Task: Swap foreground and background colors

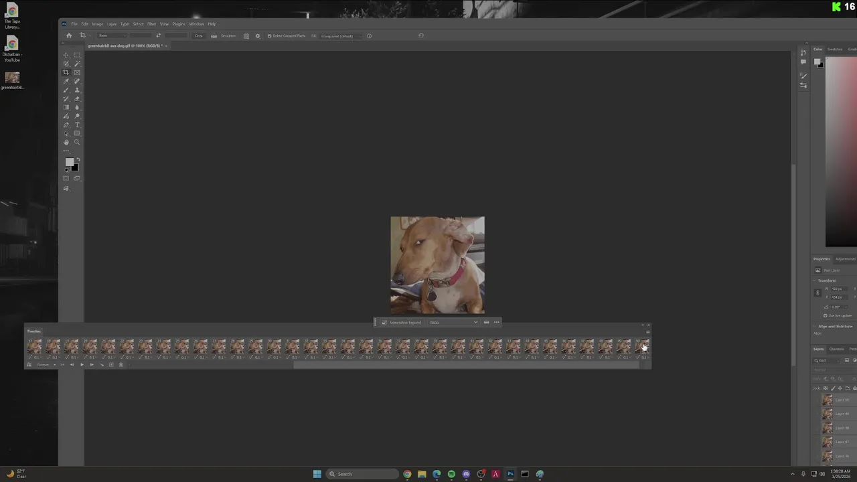Action: [78, 159]
